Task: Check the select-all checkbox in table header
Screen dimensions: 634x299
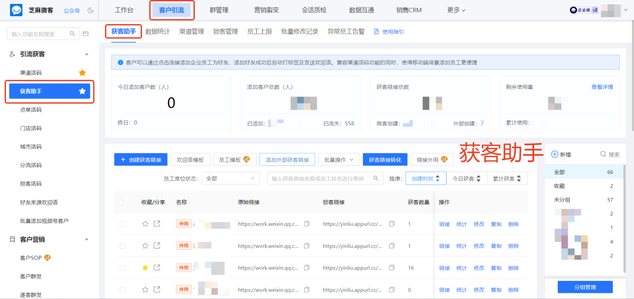Action: (x=121, y=202)
